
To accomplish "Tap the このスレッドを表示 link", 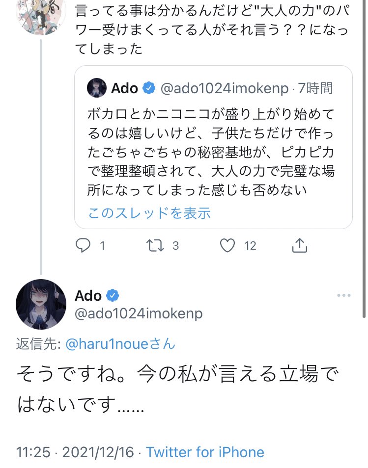I will tap(149, 213).
